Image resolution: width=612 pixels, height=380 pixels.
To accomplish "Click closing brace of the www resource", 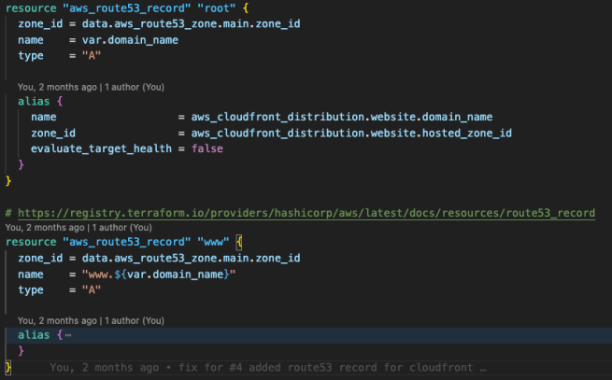I will [8, 367].
